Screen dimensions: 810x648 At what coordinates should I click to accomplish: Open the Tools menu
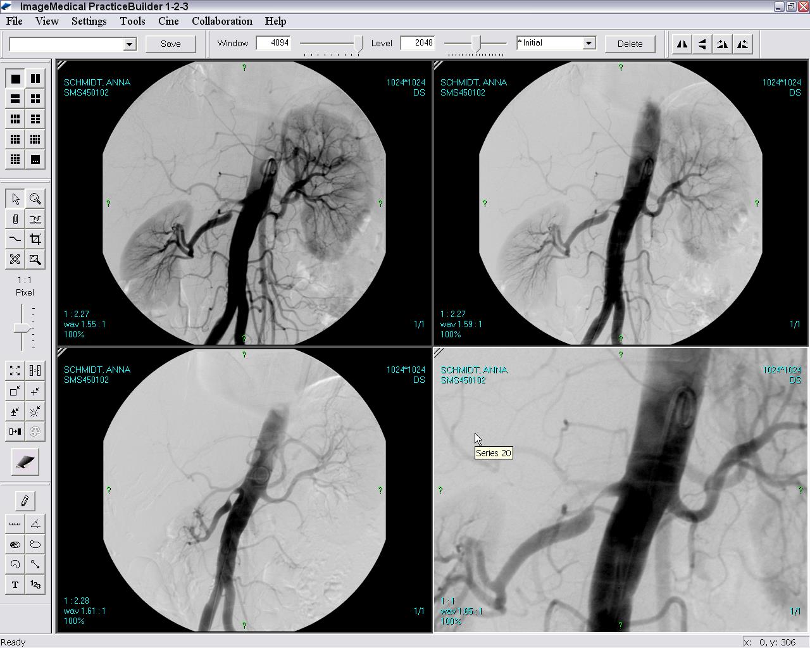[132, 21]
